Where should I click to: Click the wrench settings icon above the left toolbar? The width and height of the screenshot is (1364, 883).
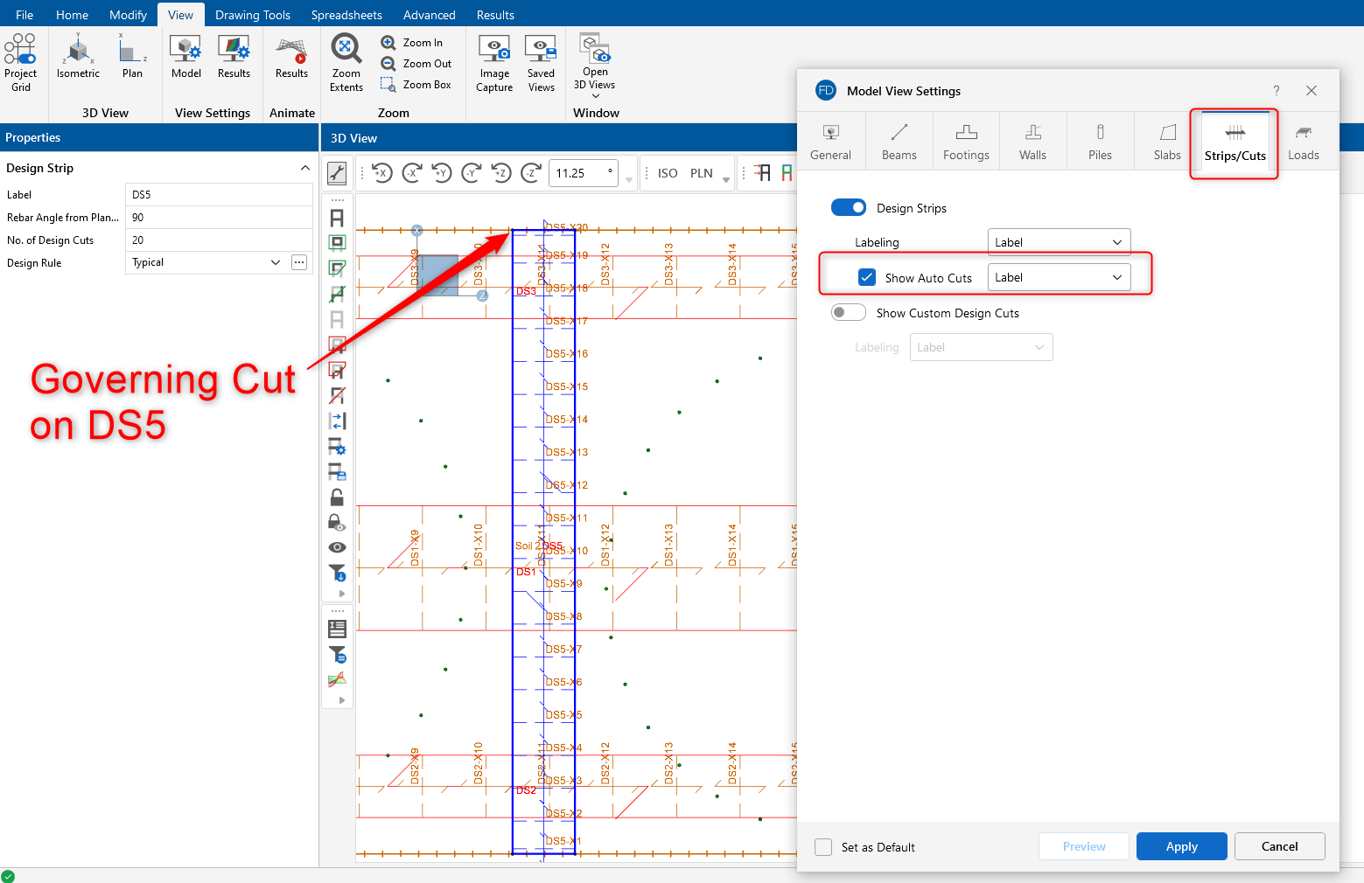click(x=337, y=172)
